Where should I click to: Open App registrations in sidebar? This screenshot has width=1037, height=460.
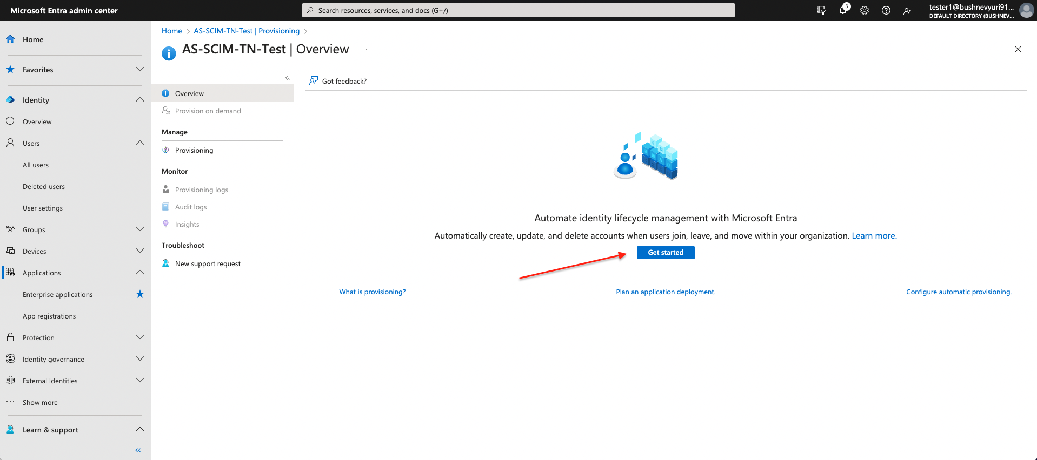pos(49,316)
